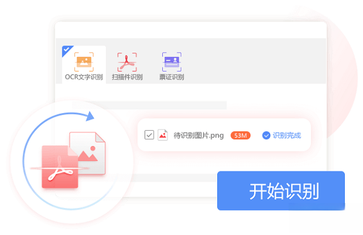Click the red PDF 扫描件识别 icon

[x=127, y=62]
